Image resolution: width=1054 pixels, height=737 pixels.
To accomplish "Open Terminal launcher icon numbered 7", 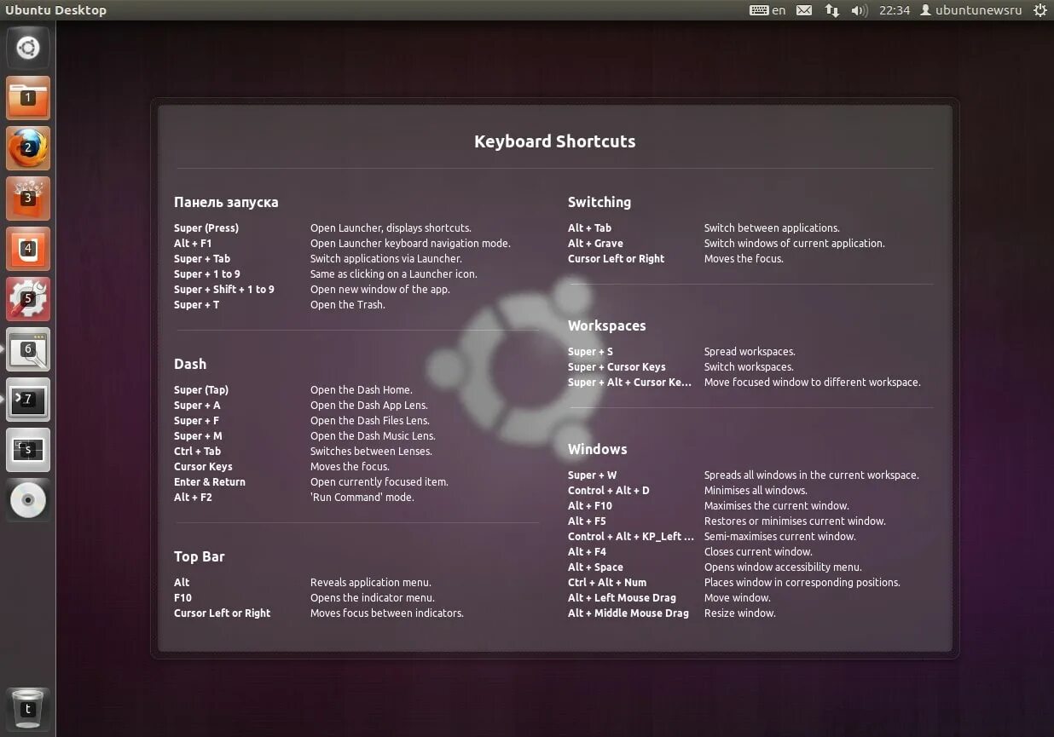I will [28, 400].
